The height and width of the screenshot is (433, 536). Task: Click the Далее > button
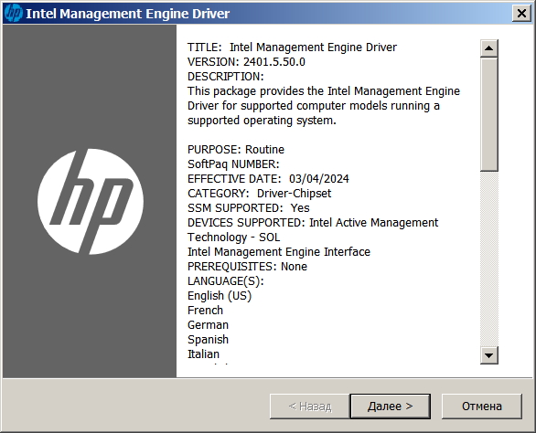390,407
